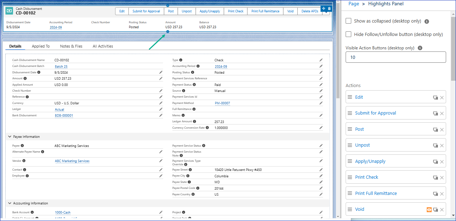Delete the Highlights Panel component via trash icon
Screen dimensions: 456x221
point(329,8)
